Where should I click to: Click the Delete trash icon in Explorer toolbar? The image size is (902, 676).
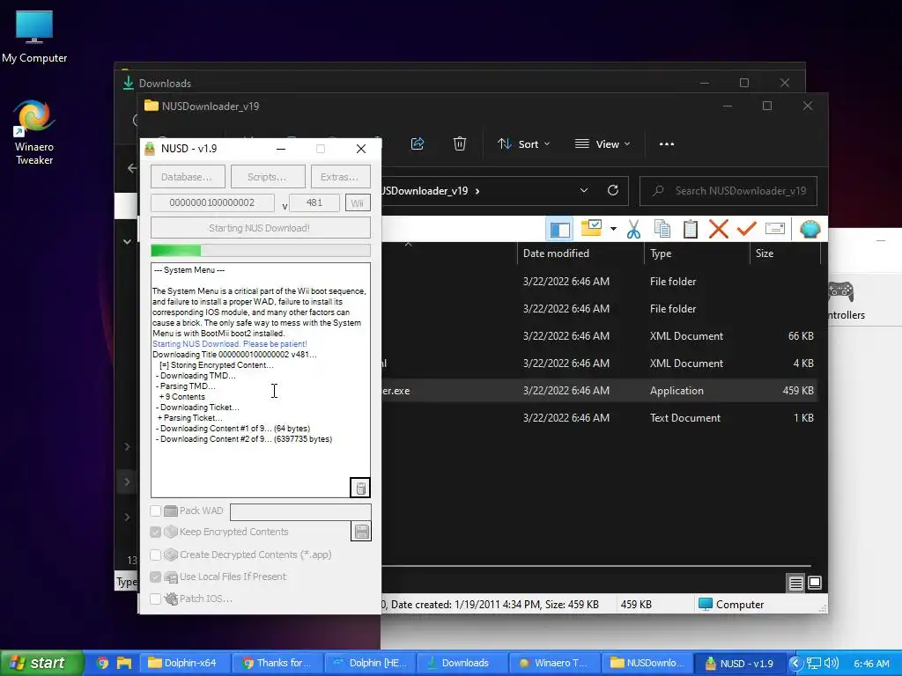click(459, 143)
